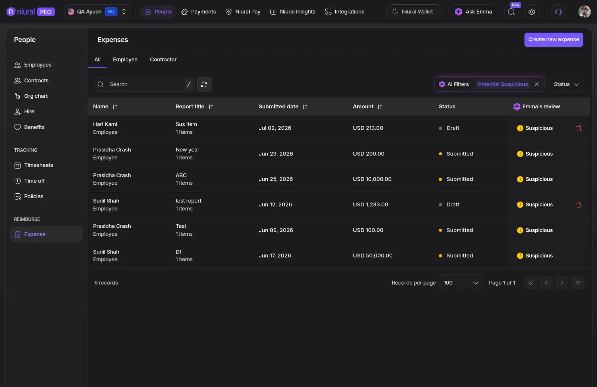Open the New year report
Viewport: 597px width, 387px height.
(187, 150)
